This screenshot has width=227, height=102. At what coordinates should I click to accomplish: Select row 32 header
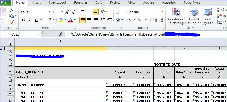[x=11, y=85]
